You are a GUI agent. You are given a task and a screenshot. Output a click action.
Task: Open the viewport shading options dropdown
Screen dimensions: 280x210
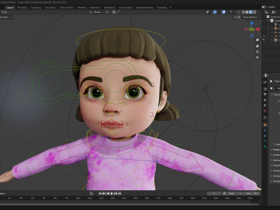click(258, 12)
